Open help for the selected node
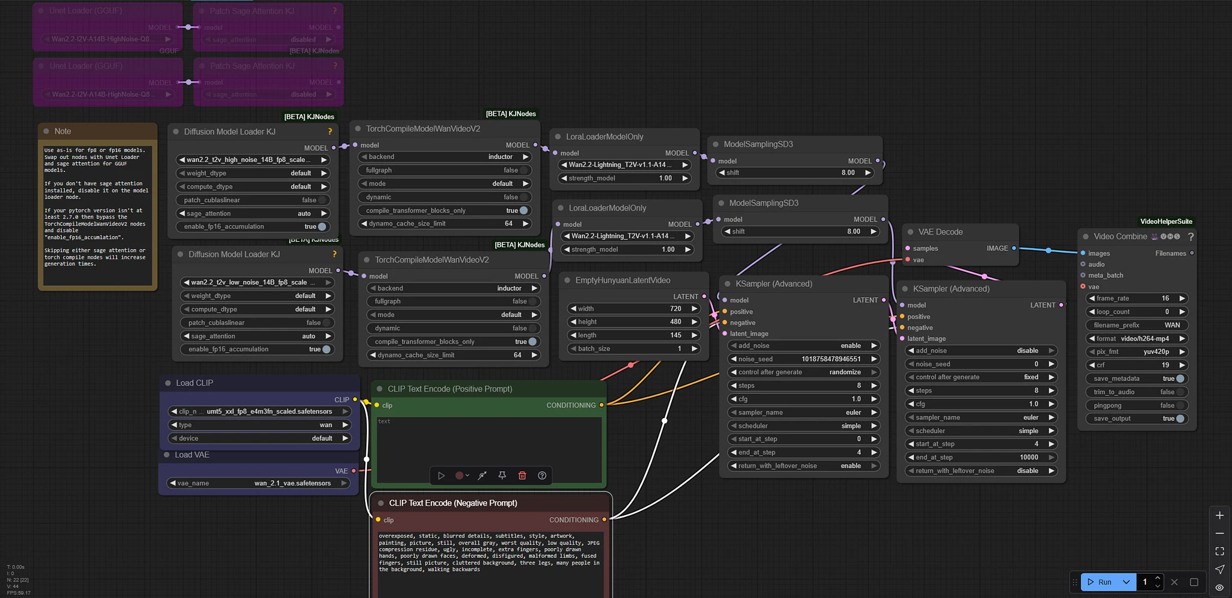This screenshot has height=598, width=1232. click(x=542, y=475)
